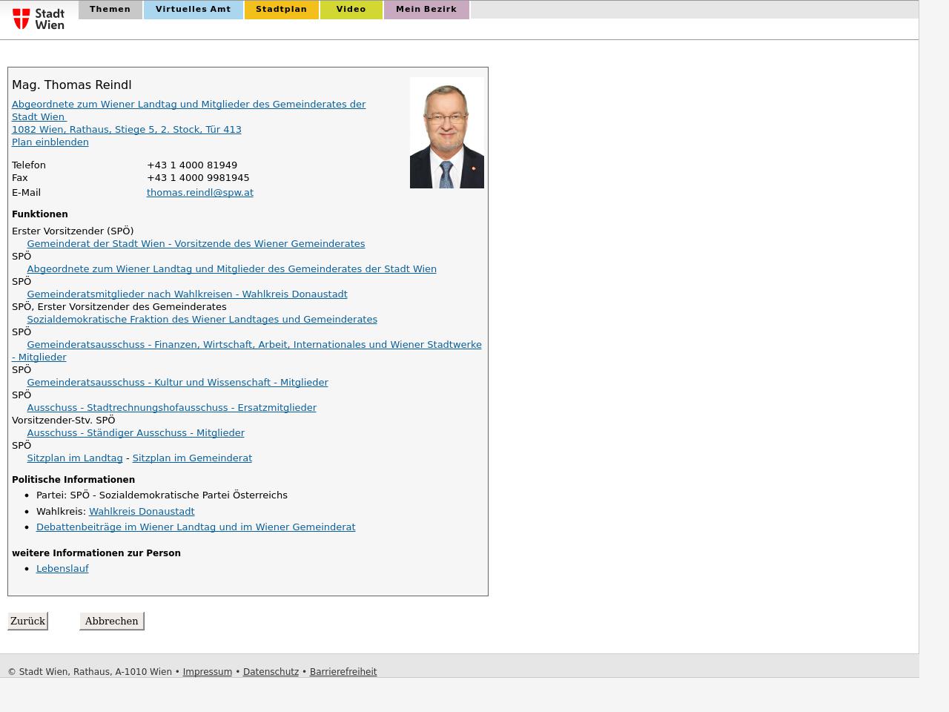Select the Mein Bezirk tab
949x712 pixels.
(426, 10)
